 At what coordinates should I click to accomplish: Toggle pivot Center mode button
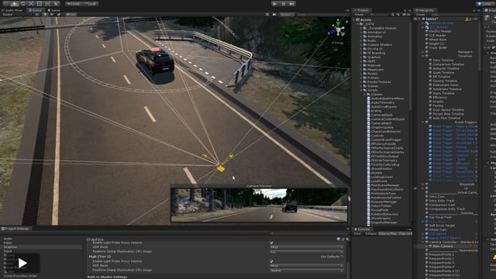coord(74,4)
